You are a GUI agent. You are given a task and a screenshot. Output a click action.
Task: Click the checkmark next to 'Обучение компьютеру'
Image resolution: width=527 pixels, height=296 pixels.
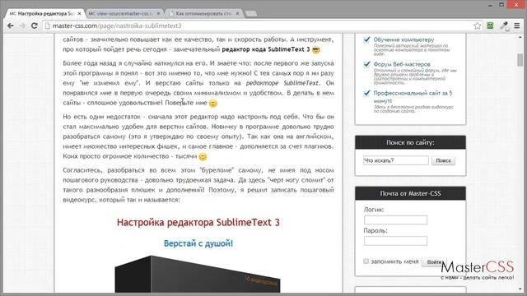[x=366, y=39]
